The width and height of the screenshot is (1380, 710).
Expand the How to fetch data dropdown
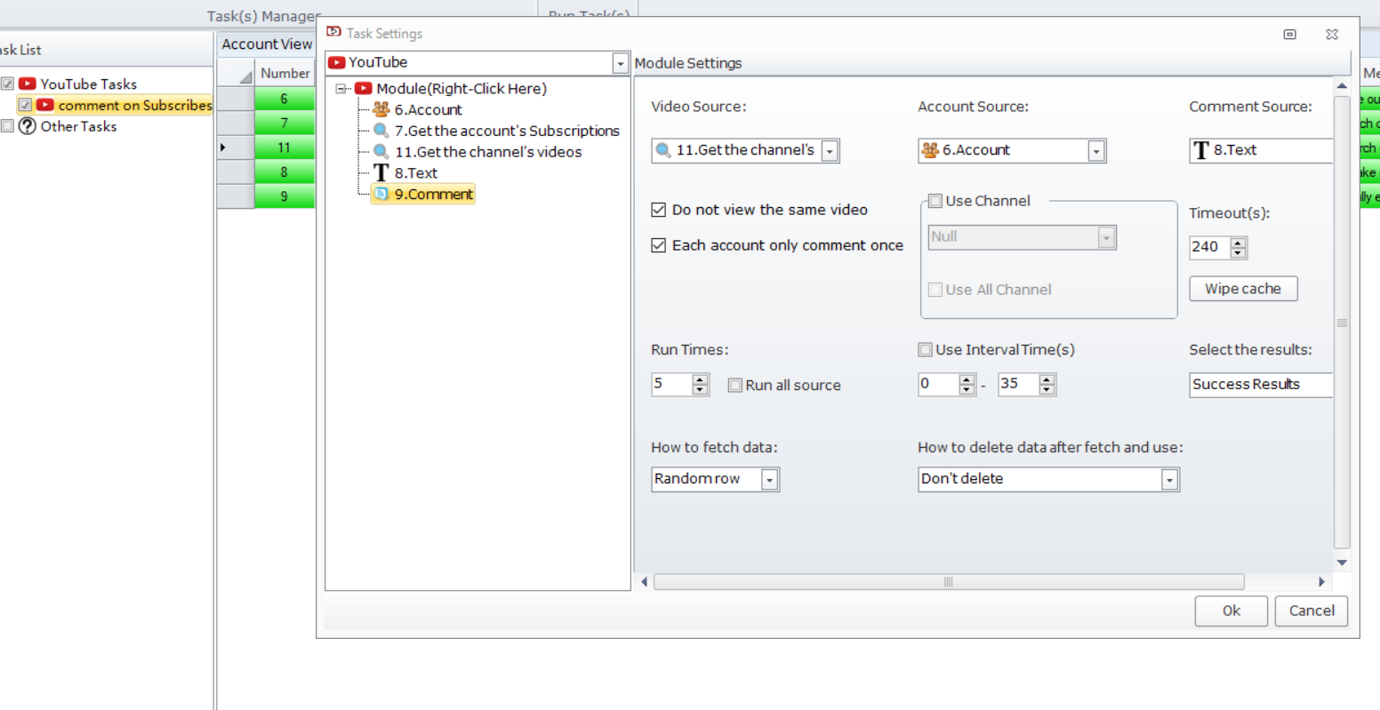[x=769, y=480]
